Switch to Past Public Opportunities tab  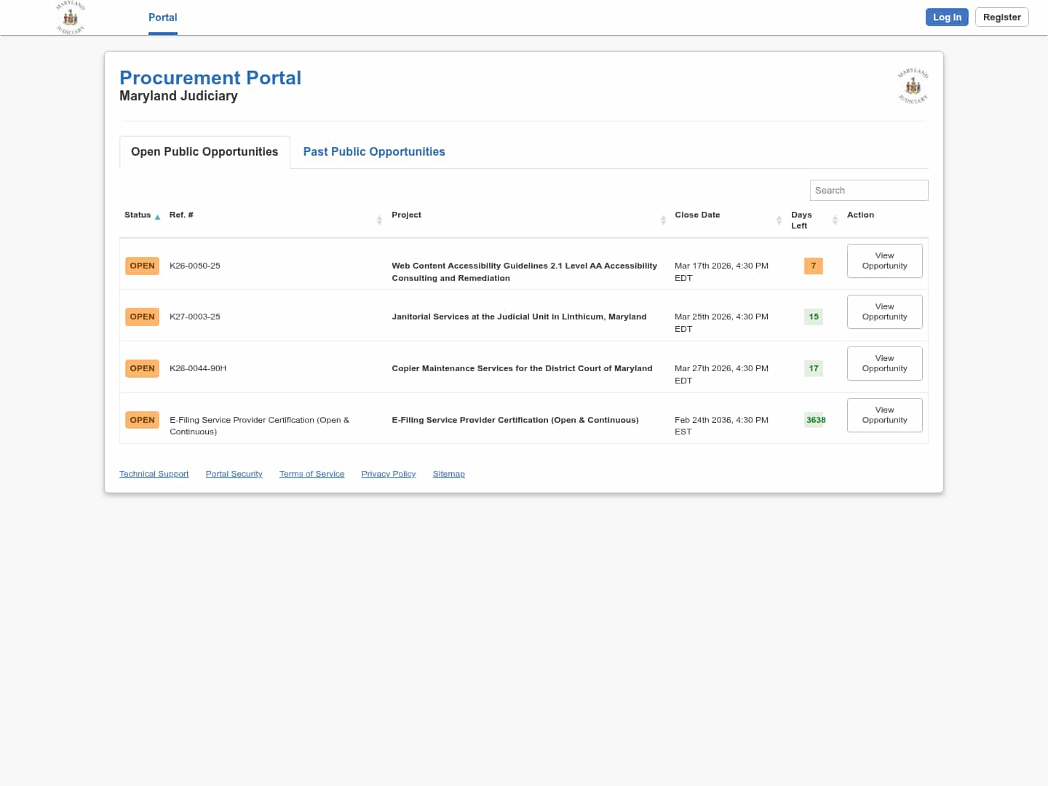[x=373, y=152]
